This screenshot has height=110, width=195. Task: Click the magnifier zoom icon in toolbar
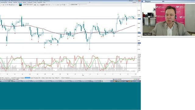pyautogui.click(x=37, y=5)
